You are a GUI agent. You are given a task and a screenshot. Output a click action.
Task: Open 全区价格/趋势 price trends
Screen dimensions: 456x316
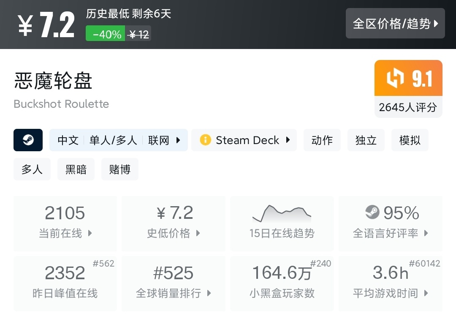(x=395, y=23)
